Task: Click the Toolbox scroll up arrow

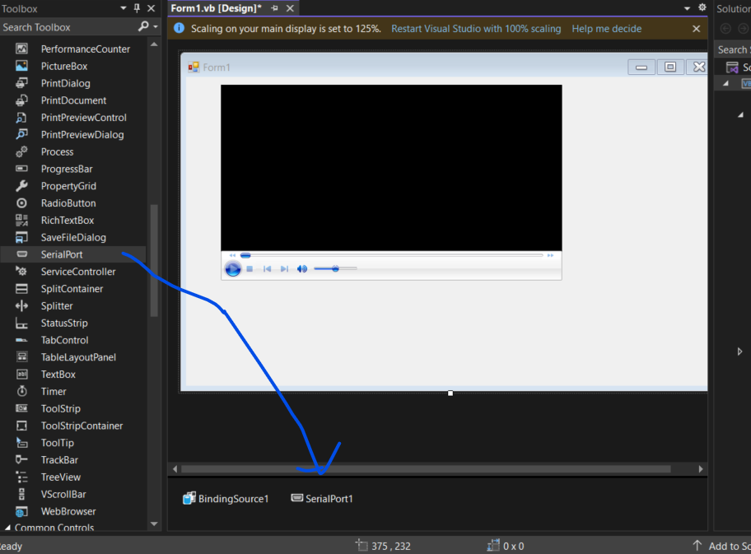Action: click(x=154, y=44)
